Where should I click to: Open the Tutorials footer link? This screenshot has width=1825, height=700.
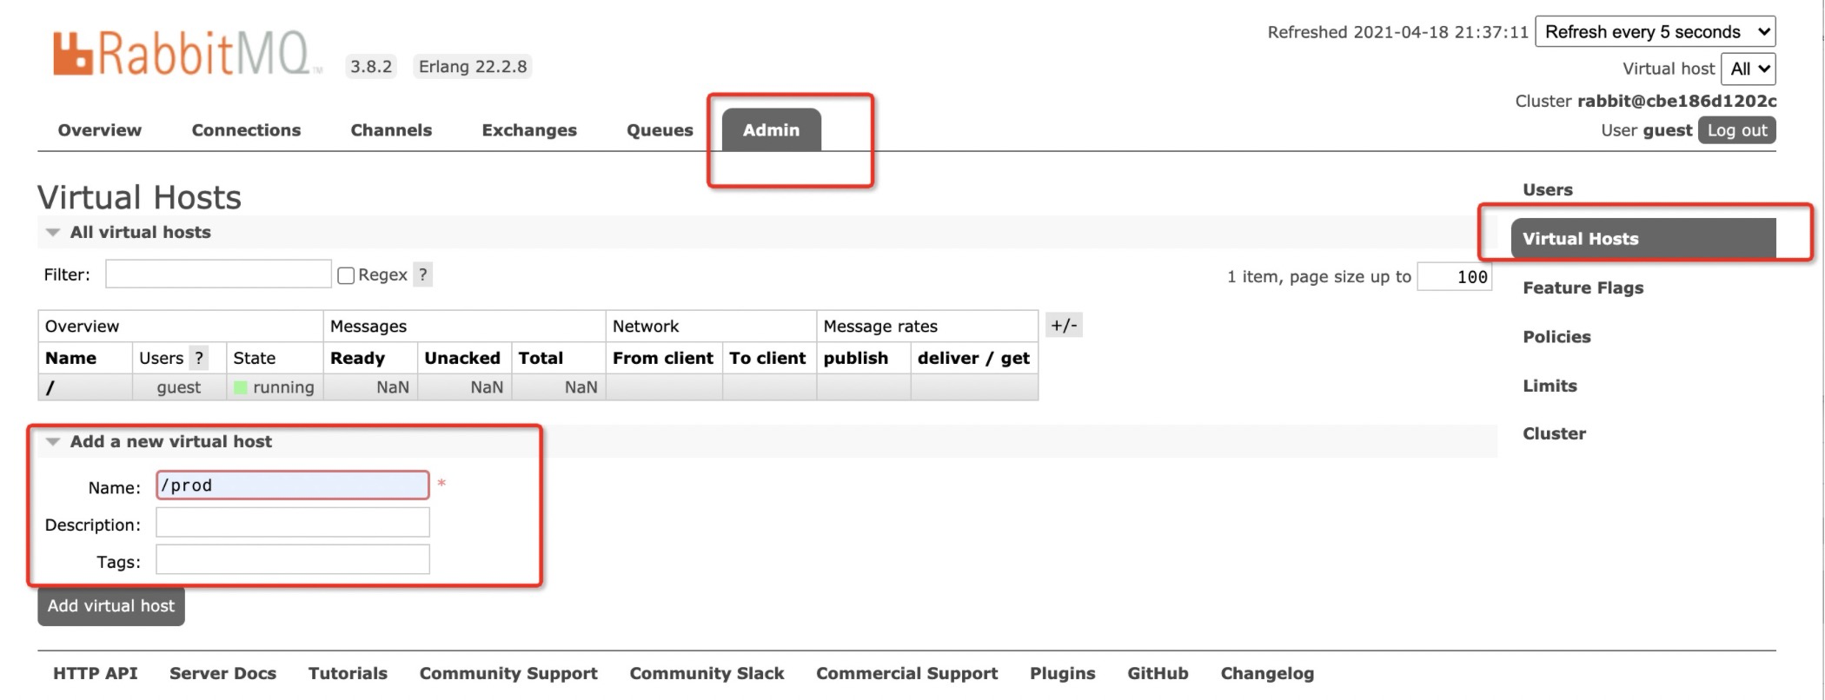[348, 673]
